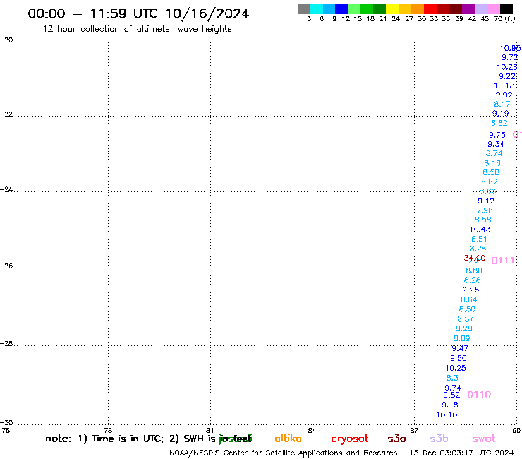Click the wave height value 8.51
522x459 pixels.
pos(479,239)
